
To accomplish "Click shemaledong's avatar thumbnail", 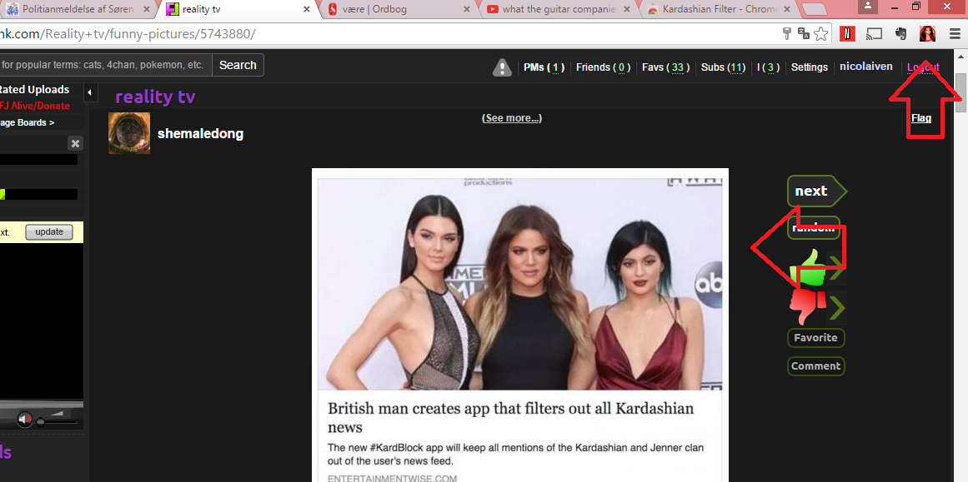I will [x=129, y=133].
